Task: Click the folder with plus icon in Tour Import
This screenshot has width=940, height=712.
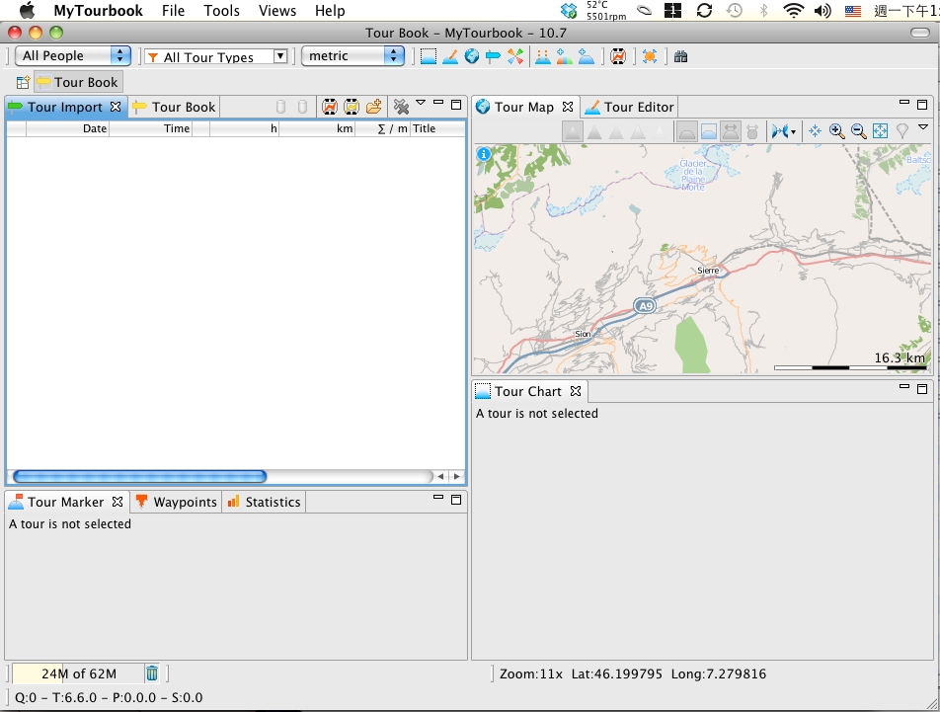Action: tap(373, 107)
